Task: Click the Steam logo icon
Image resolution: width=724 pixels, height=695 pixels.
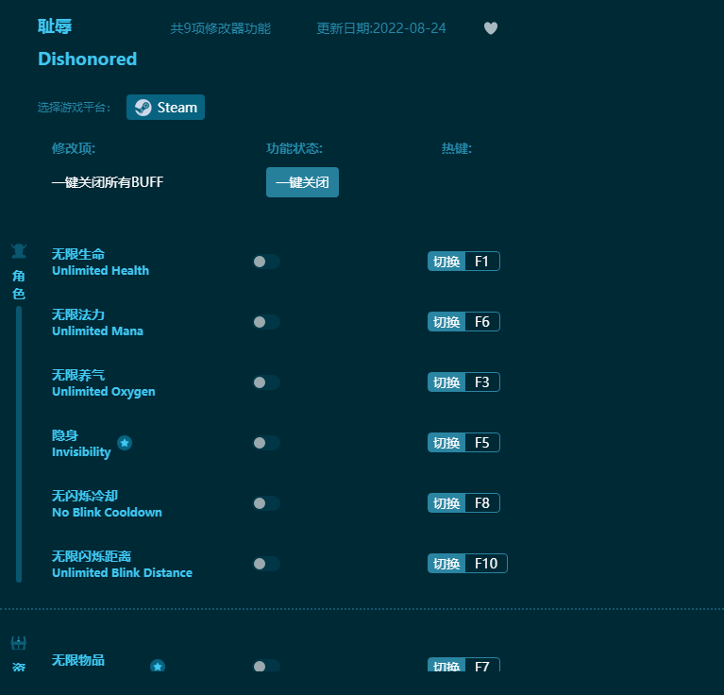Action: click(x=143, y=108)
